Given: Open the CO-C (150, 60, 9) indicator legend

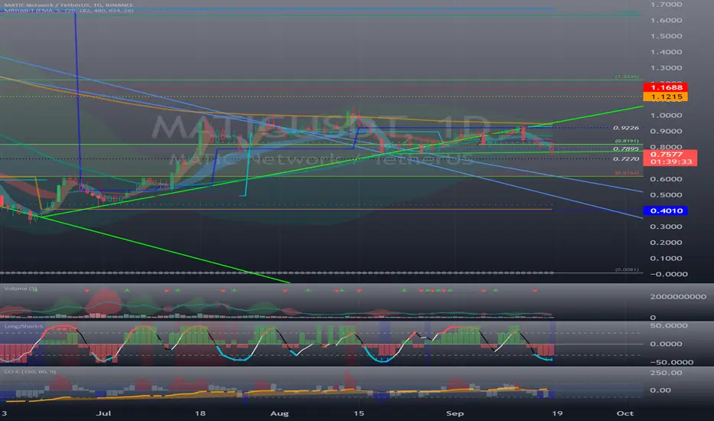Looking at the screenshot, I should (x=30, y=372).
